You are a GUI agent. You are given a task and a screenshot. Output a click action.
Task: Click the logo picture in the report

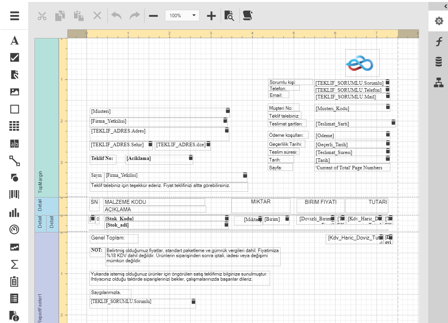pos(362,63)
